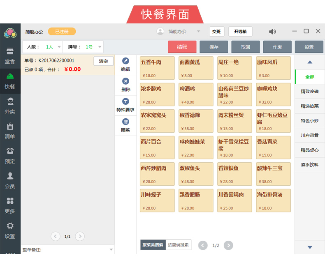This screenshot has width=325, height=265.
Task: Select the 川府菜肴 category
Action: [310, 136]
